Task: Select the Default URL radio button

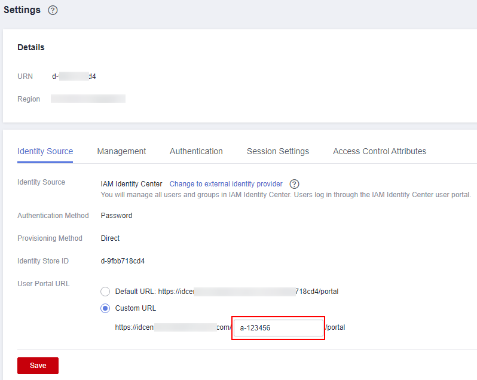Action: [105, 292]
